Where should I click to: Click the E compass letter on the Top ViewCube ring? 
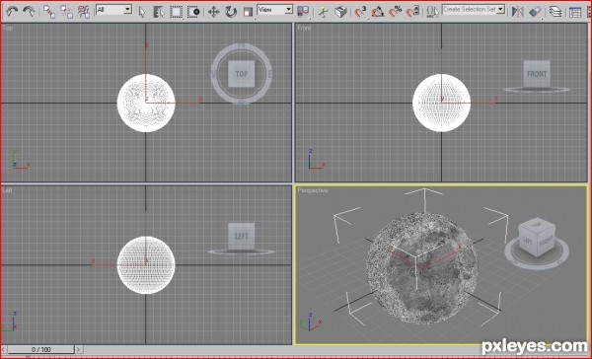click(x=269, y=75)
